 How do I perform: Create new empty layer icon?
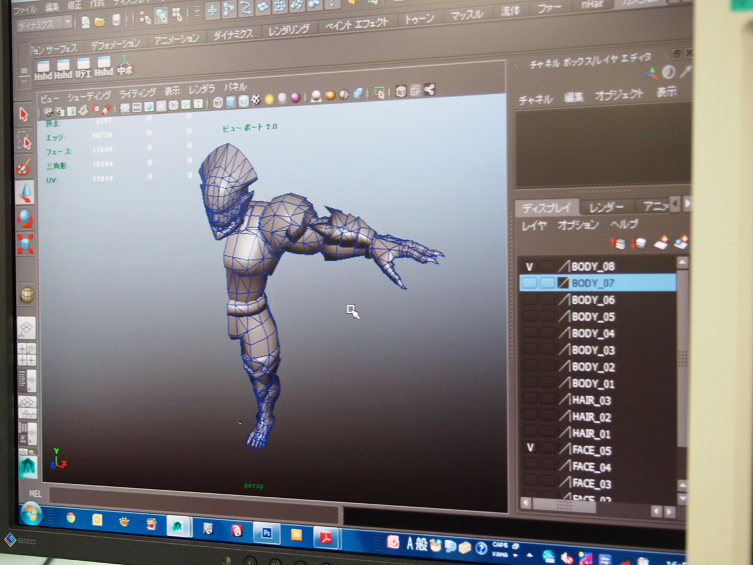[x=661, y=242]
